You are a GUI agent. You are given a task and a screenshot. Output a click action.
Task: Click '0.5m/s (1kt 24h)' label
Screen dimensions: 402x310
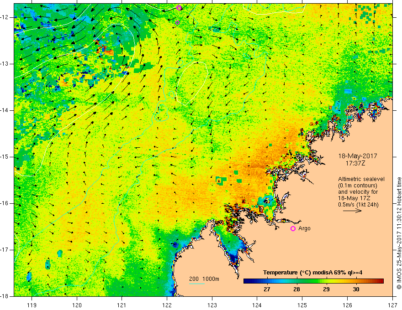358,205
